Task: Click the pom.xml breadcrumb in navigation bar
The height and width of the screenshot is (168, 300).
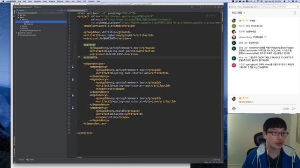Action: pyautogui.click(x=38, y=7)
